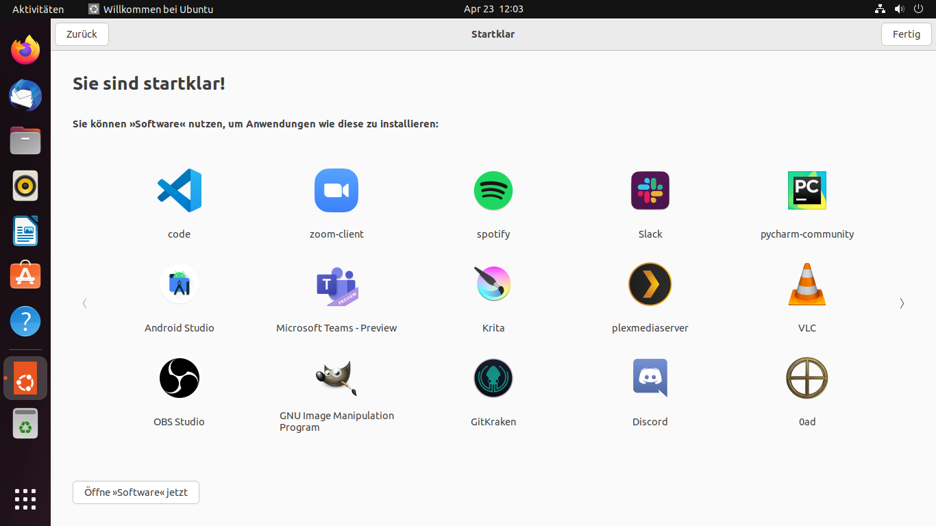Open Help from the dock
936x526 pixels.
coord(25,321)
